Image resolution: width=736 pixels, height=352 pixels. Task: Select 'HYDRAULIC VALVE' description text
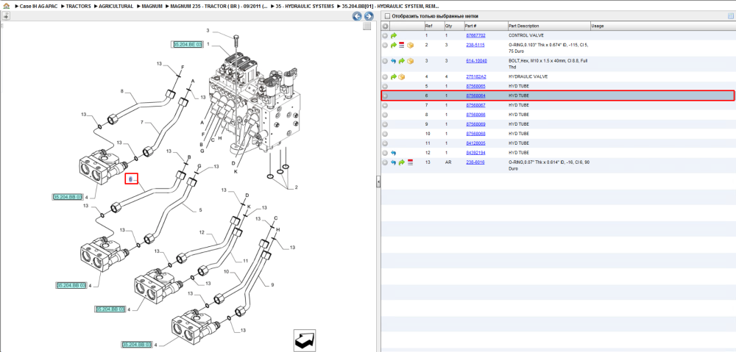[x=528, y=77]
